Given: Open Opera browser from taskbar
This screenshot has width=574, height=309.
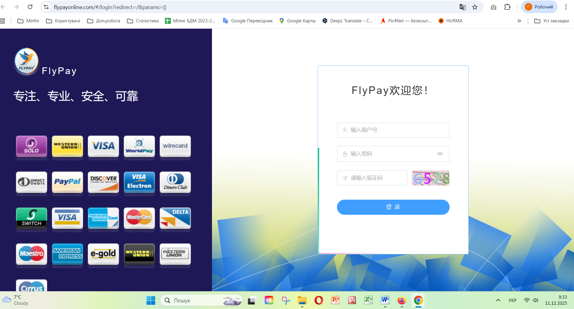Looking at the screenshot, I should 319,301.
